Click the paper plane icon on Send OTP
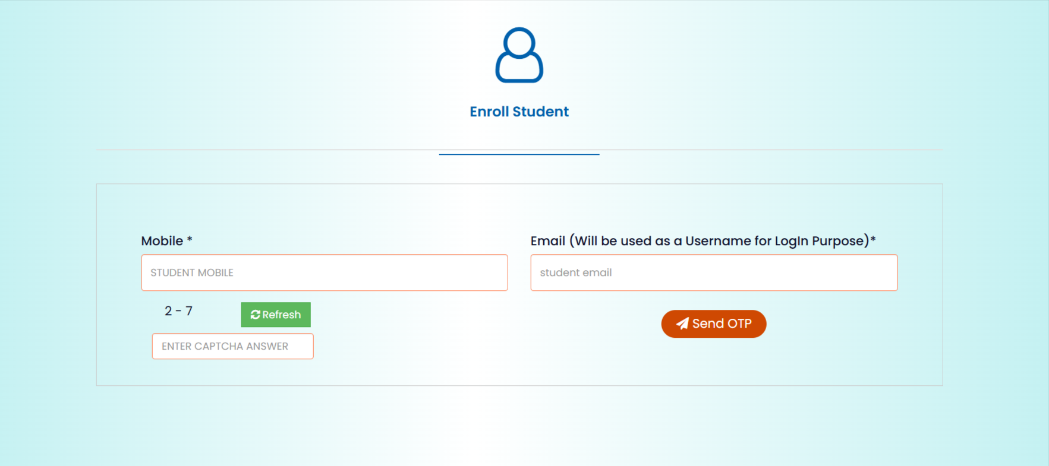 pos(682,324)
